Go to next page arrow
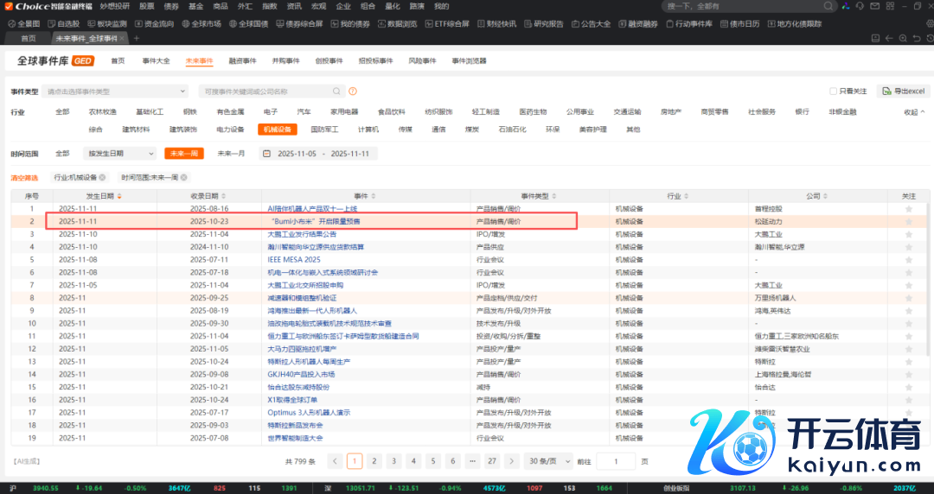934x494 pixels. (511, 461)
